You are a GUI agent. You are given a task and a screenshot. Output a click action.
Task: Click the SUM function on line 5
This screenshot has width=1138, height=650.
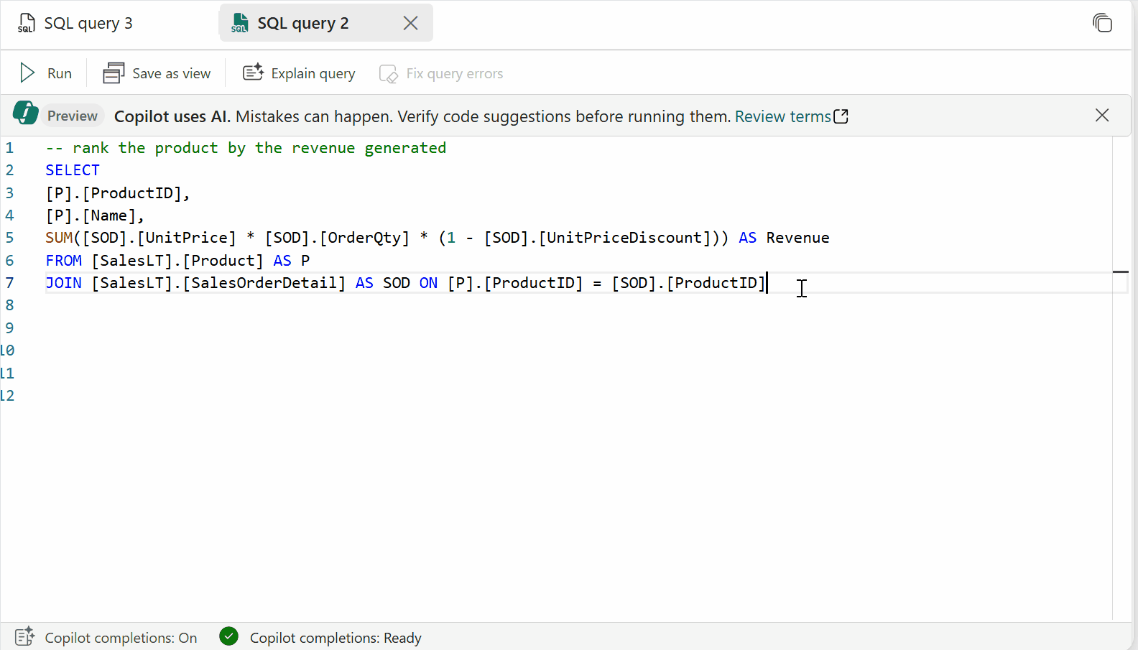59,238
